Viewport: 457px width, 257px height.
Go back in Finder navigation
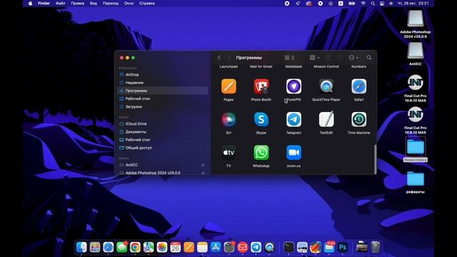(219, 58)
